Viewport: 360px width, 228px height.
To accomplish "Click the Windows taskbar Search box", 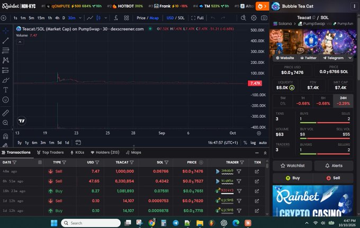I will point(91,223).
